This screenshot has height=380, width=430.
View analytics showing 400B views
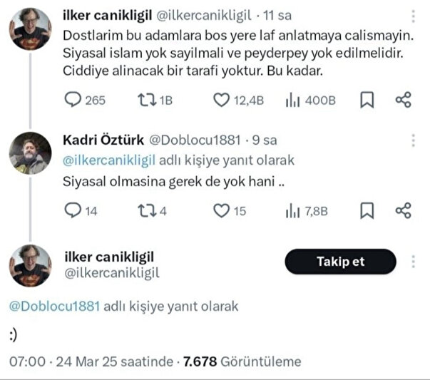[292, 101]
